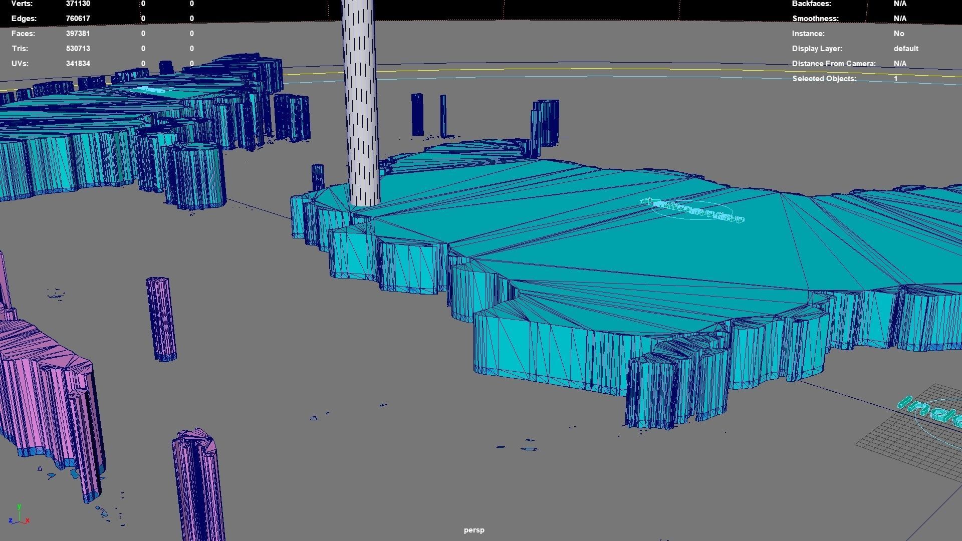Click the persp camera name label
Image resolution: width=962 pixels, height=541 pixels.
pyautogui.click(x=473, y=530)
